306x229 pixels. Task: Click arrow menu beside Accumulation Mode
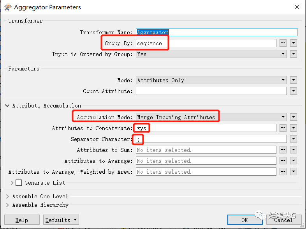294,117
